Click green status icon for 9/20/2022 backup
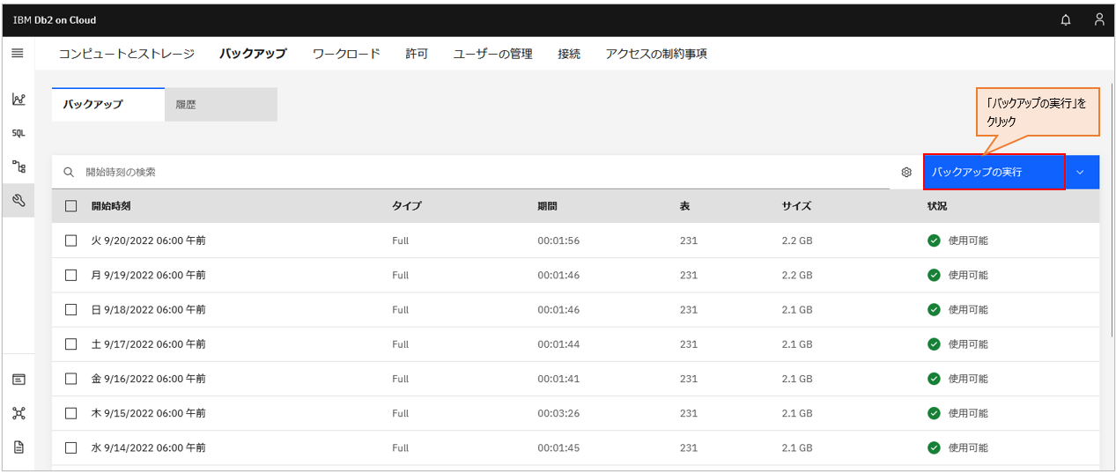 pos(934,240)
